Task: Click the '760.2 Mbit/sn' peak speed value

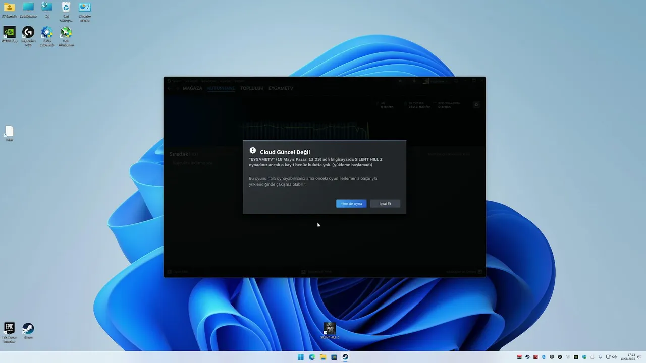Action: [x=419, y=107]
